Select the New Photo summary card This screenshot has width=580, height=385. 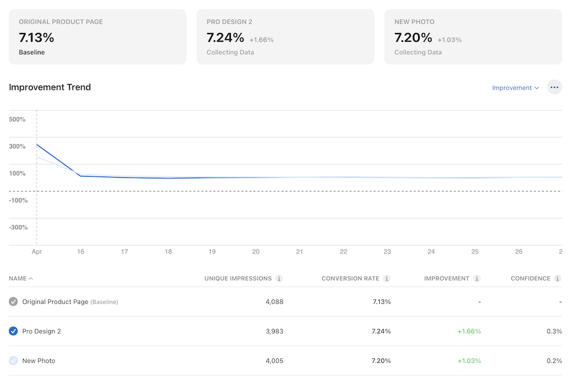pos(473,35)
